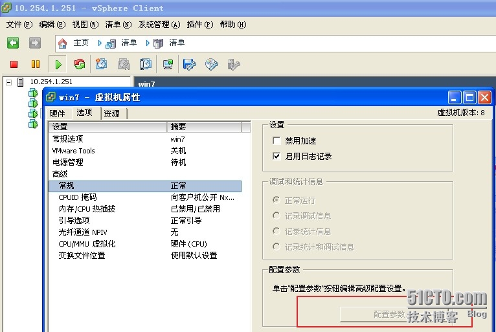
Task: Select the fourth virtual machine icon in tree
Action: pos(33,124)
